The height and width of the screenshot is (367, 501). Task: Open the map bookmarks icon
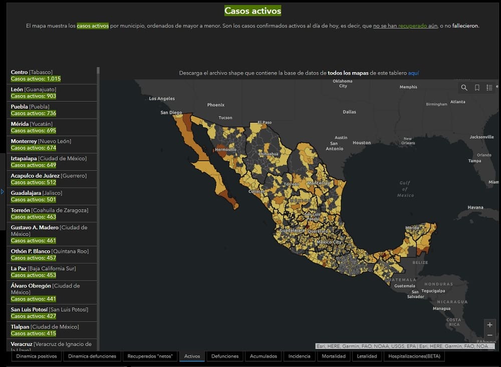476,87
